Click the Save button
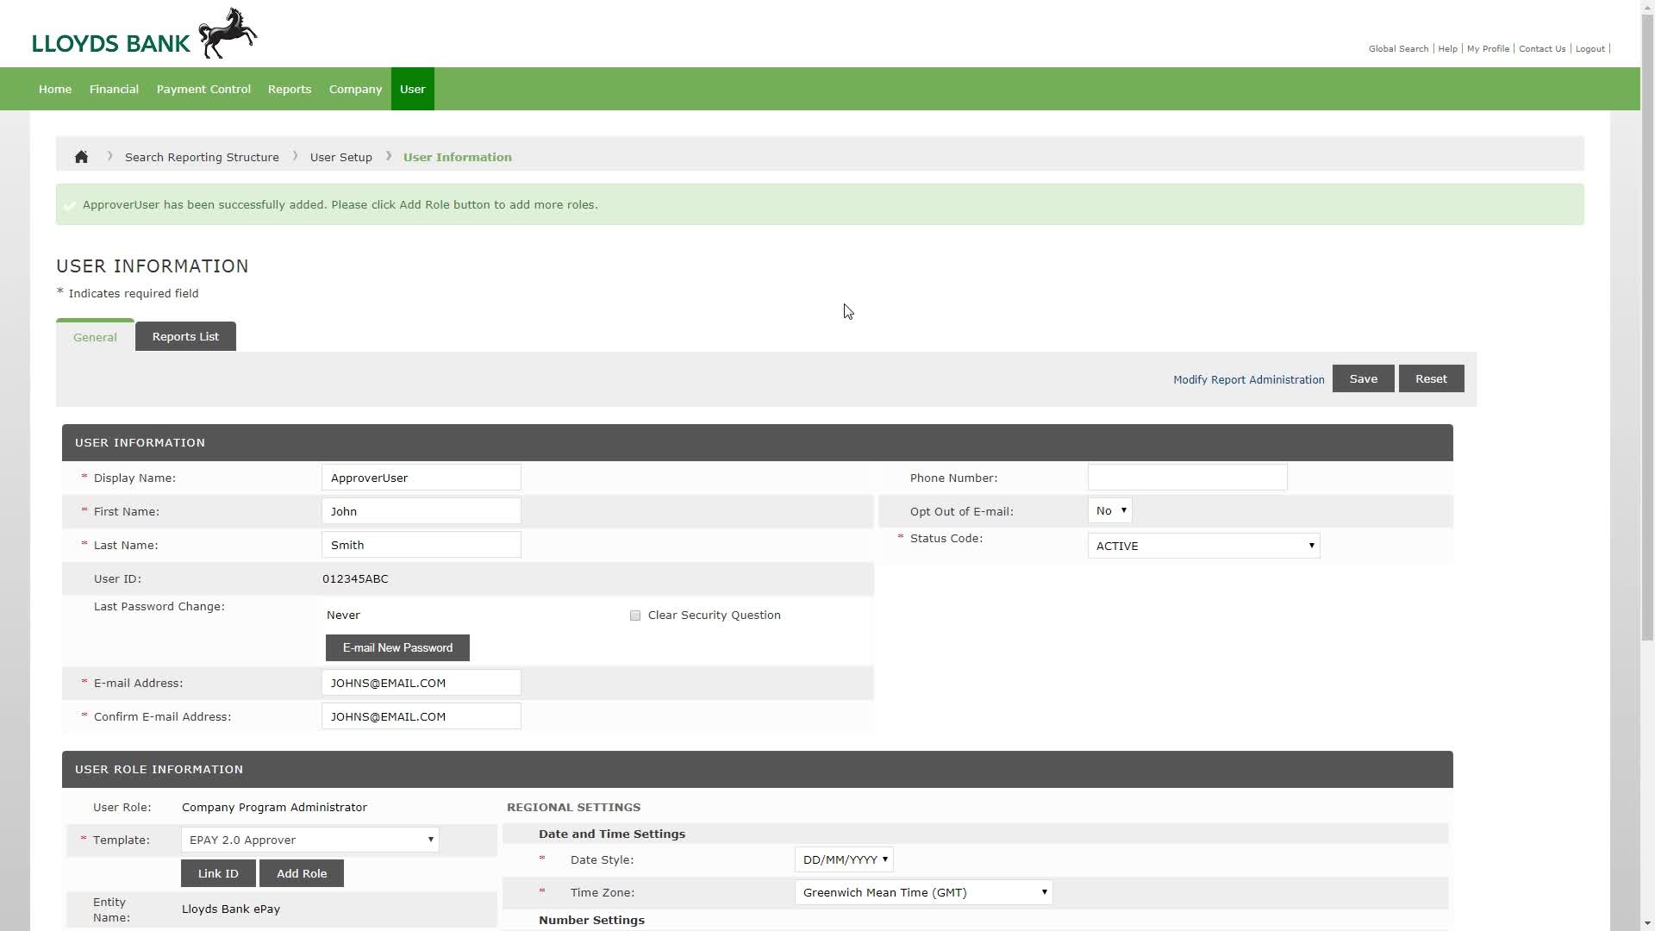This screenshot has height=931, width=1655. point(1363,378)
